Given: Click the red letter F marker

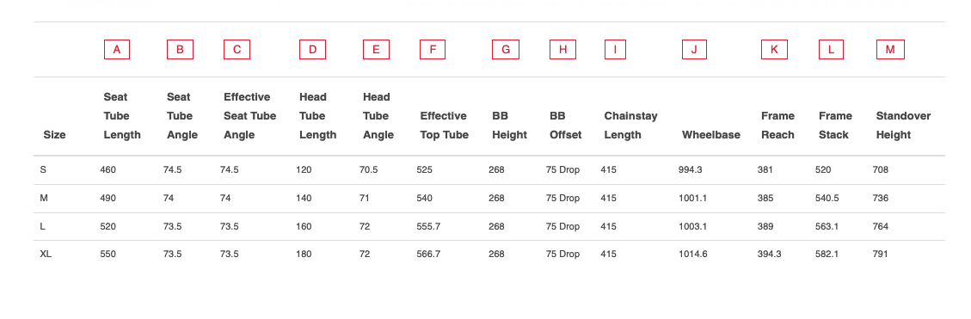Looking at the screenshot, I should point(433,50).
